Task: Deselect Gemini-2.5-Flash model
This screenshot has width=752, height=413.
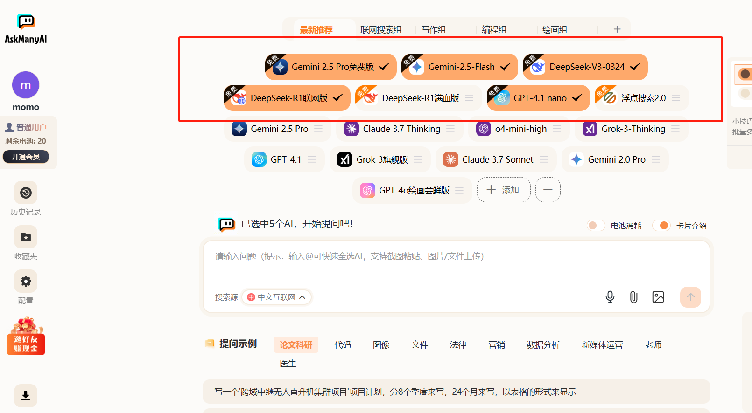Action: [x=460, y=67]
